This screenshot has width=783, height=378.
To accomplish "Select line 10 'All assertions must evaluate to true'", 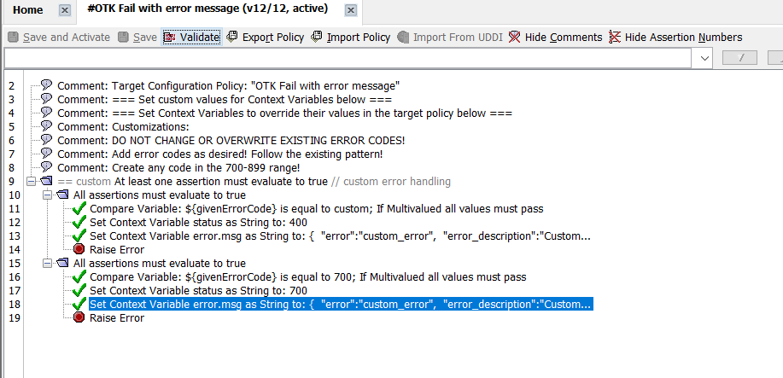I will [160, 195].
